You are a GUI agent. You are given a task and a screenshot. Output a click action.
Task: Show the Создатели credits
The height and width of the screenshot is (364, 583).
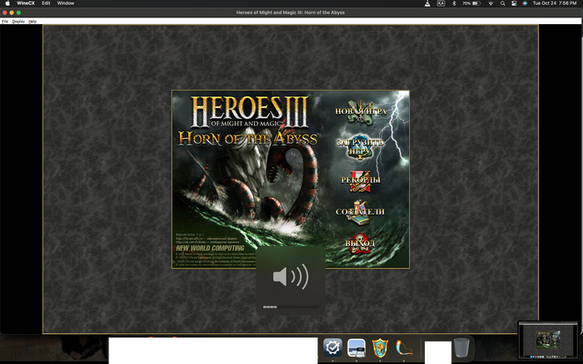360,212
